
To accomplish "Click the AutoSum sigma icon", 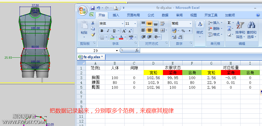I will pos(229,23).
